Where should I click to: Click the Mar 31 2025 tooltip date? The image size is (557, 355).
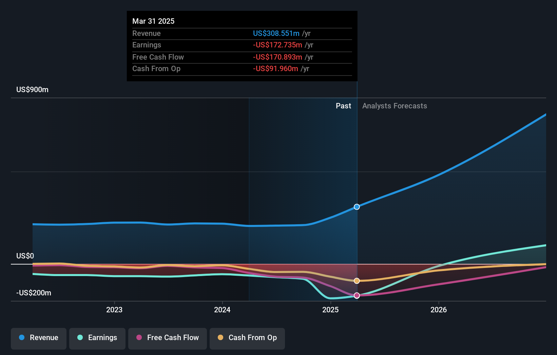pyautogui.click(x=153, y=21)
